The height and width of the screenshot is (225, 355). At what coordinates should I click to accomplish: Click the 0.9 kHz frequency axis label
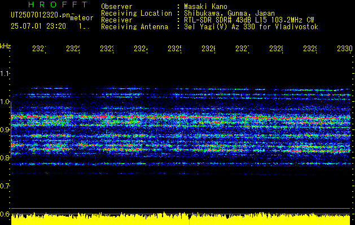click(5, 130)
